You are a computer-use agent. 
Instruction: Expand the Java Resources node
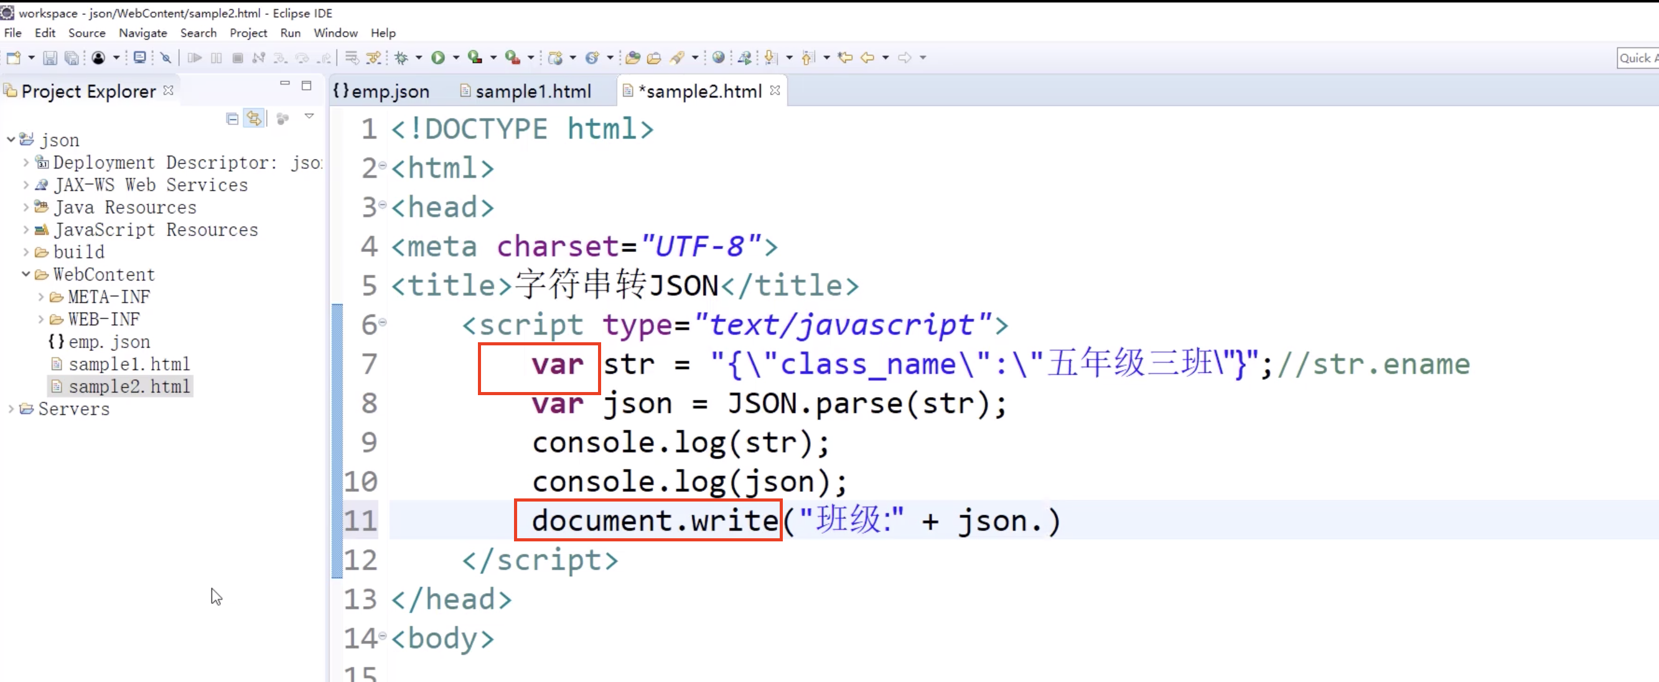pos(26,207)
